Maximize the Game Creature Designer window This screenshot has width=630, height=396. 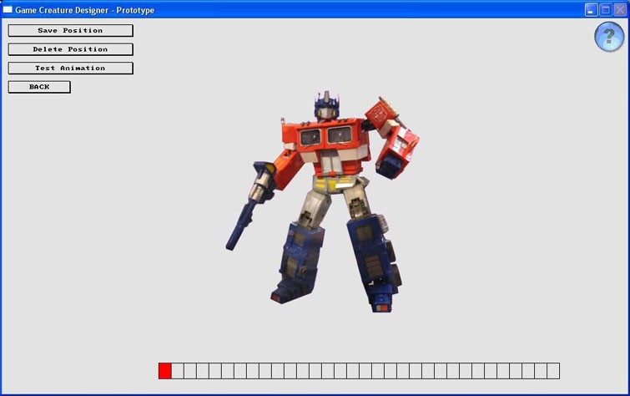pos(605,10)
